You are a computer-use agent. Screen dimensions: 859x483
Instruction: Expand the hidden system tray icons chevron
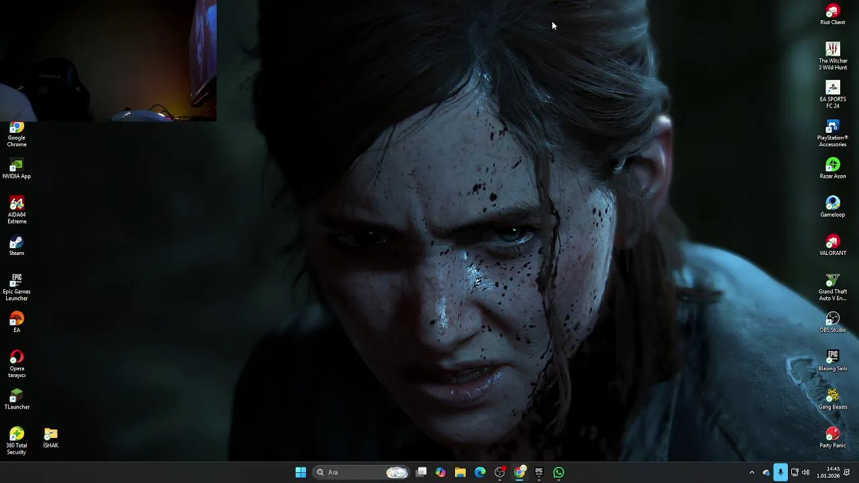click(x=752, y=472)
